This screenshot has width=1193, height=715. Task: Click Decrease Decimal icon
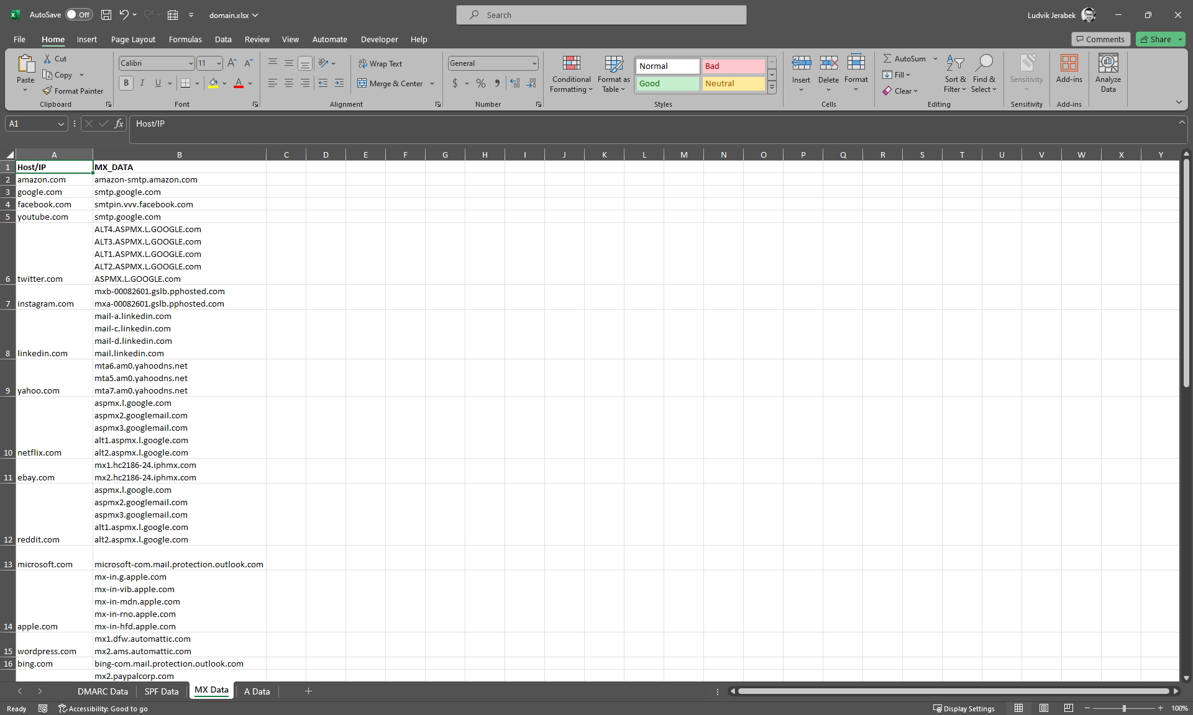pos(531,83)
